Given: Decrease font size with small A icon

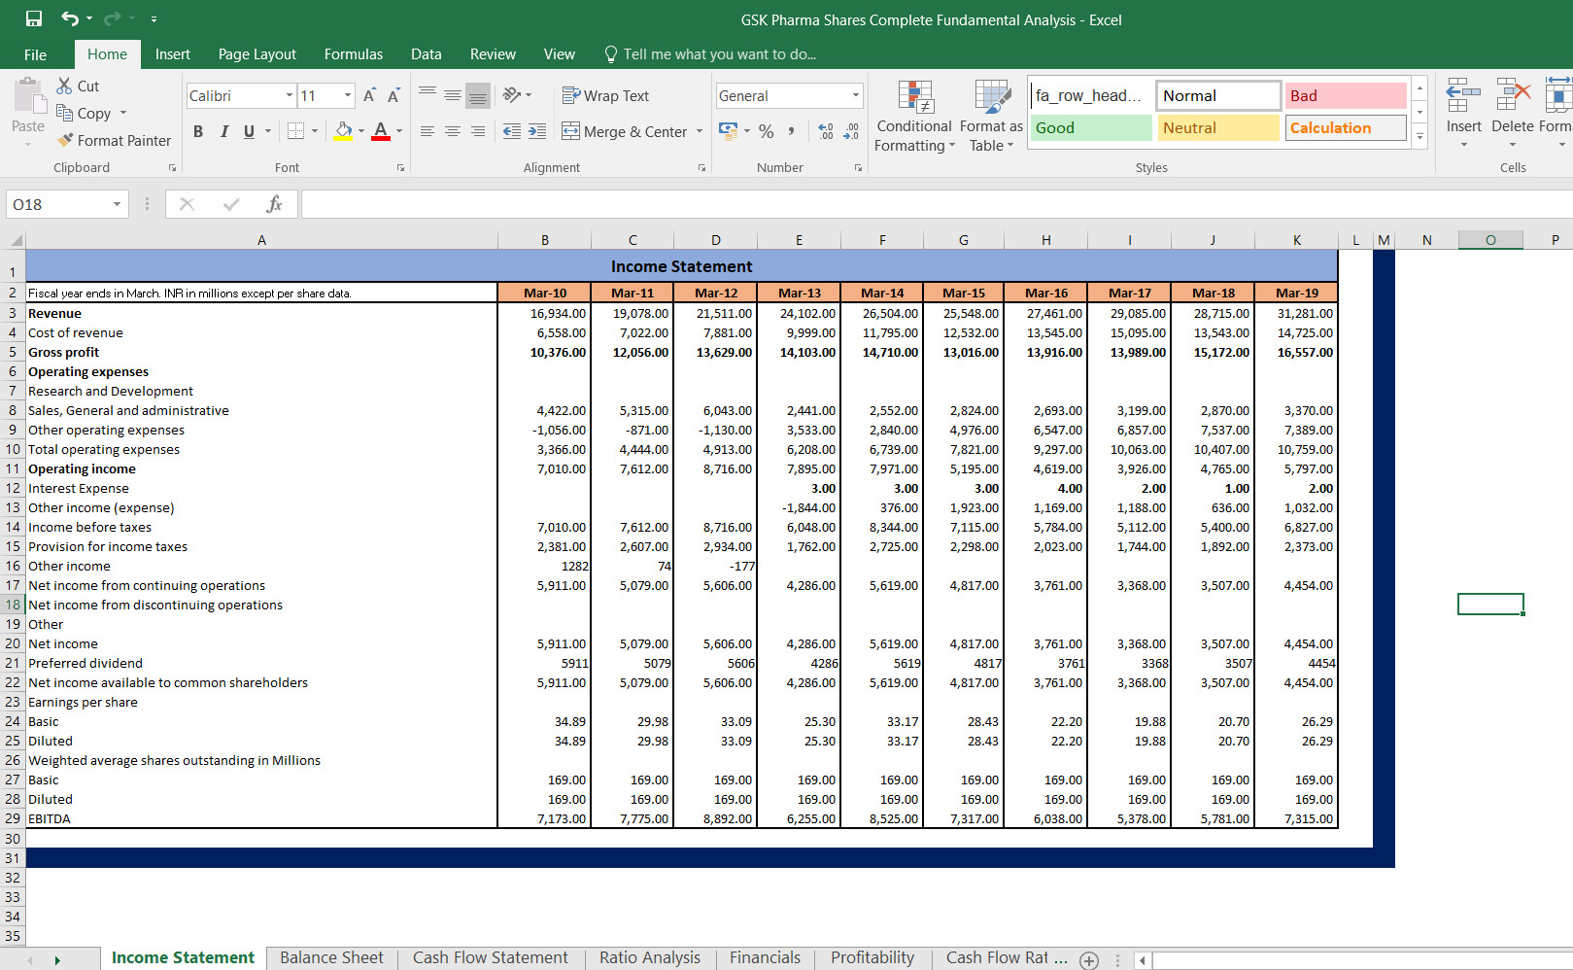Looking at the screenshot, I should 393,95.
